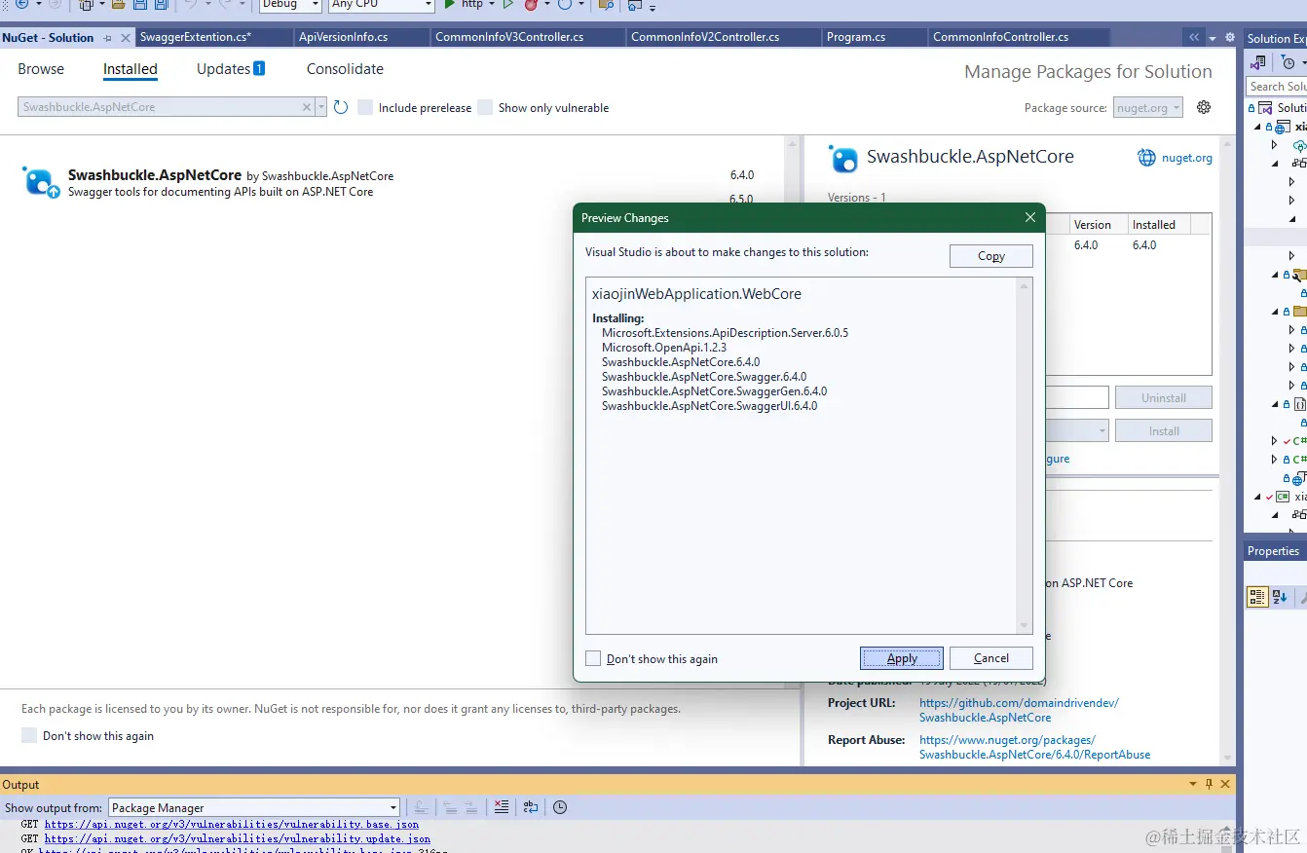Click the Alphabetical sort icon in Properties
This screenshot has width=1307, height=853.
[1280, 597]
